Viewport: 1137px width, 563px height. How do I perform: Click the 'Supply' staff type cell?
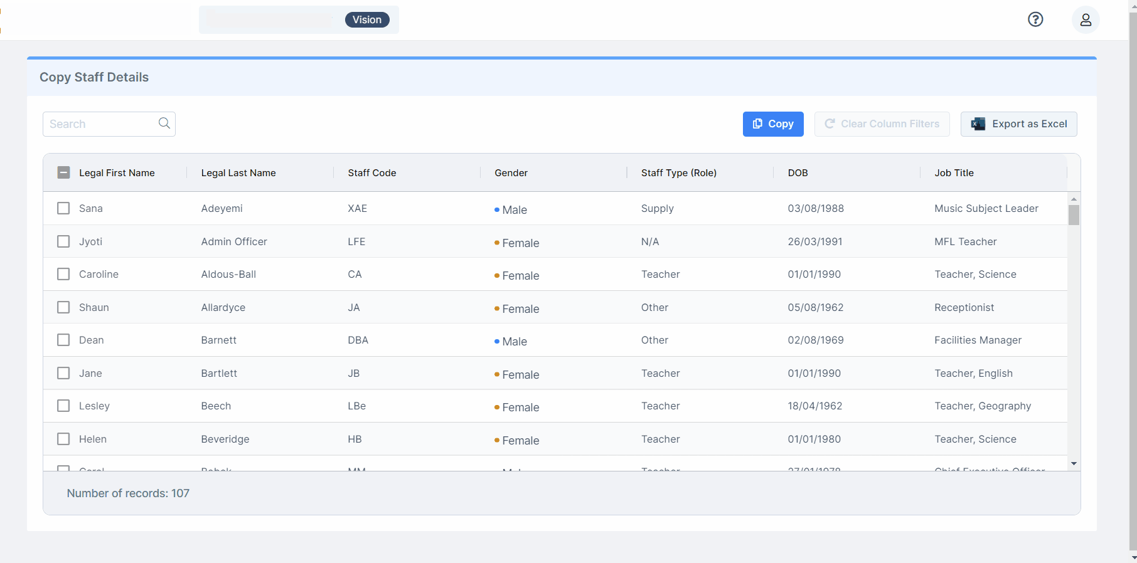[x=658, y=208]
